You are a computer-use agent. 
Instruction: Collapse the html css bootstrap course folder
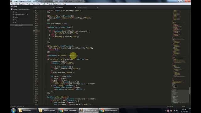[12, 9]
